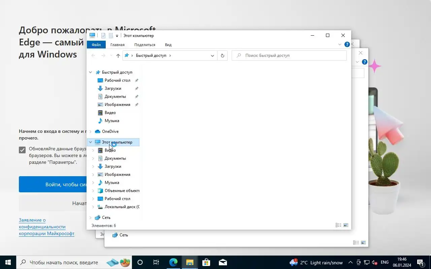Open Видео under Быстрый доступ
This screenshot has height=269, width=431.
(x=110, y=113)
